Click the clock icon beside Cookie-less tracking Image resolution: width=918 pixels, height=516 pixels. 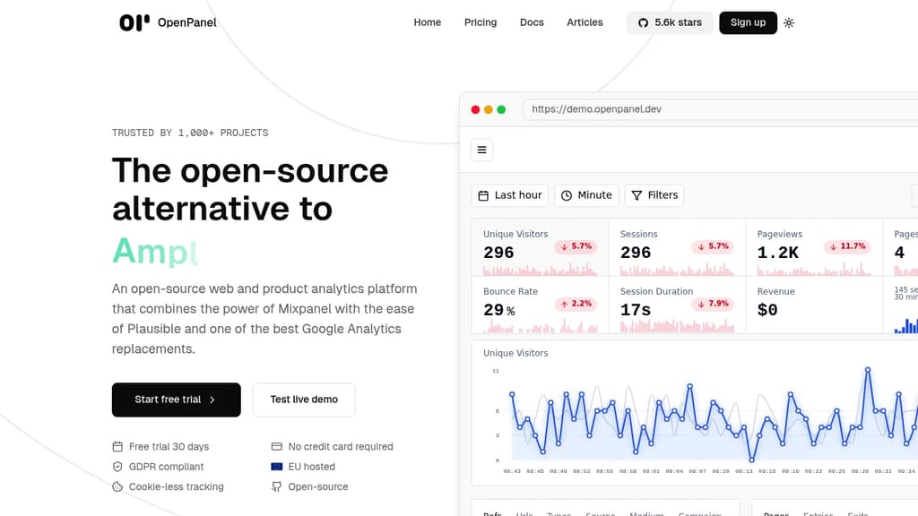(117, 486)
